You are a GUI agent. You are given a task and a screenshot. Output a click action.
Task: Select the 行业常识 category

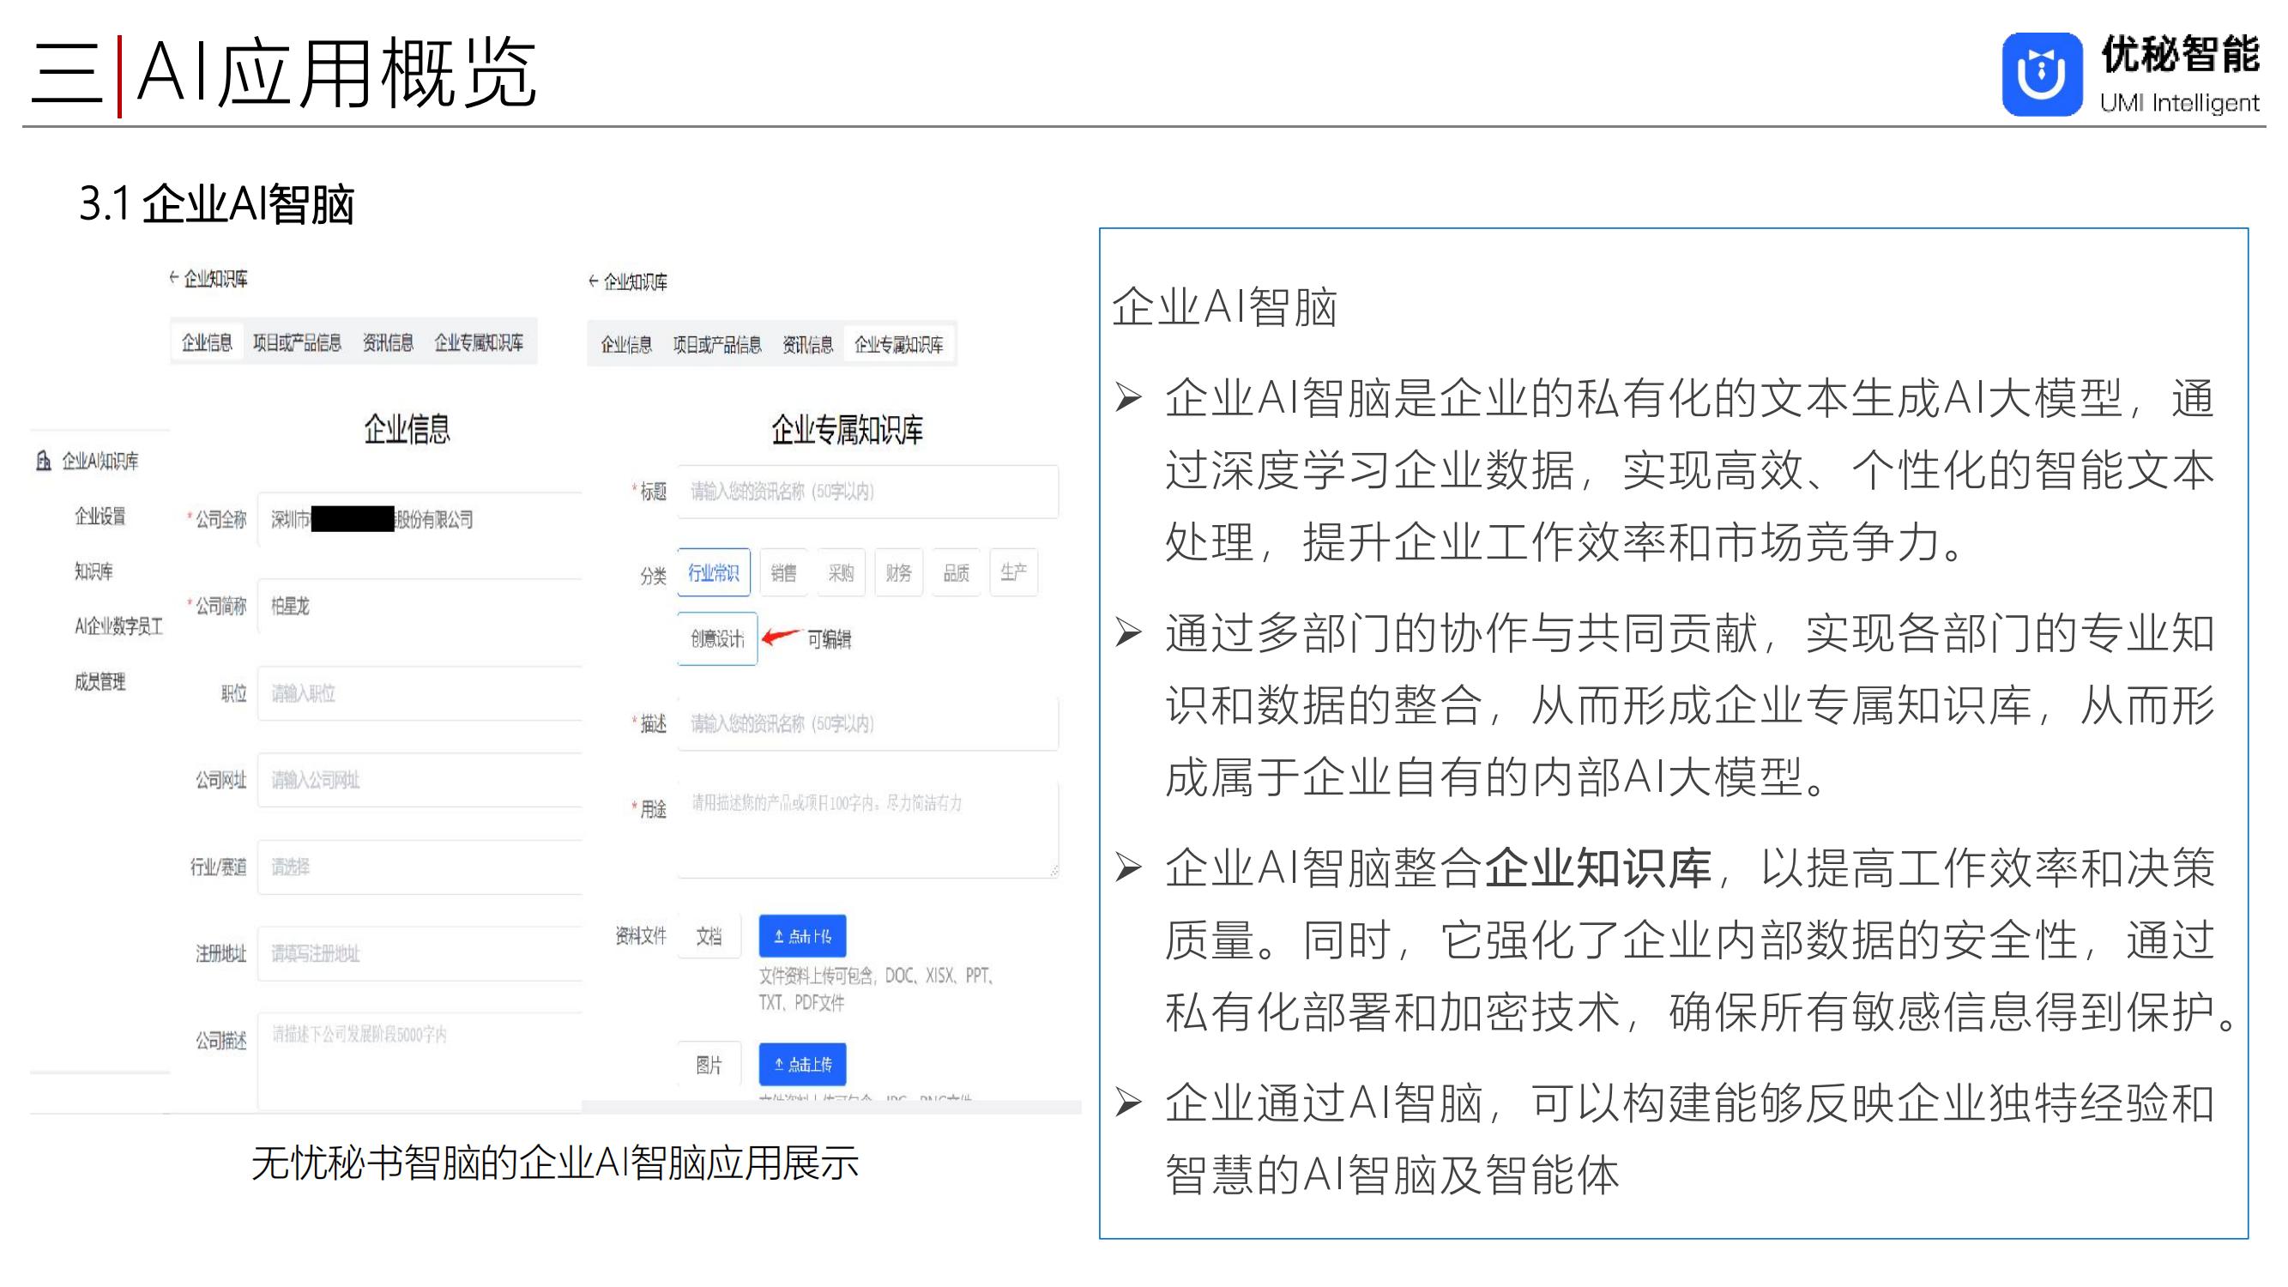point(713,573)
